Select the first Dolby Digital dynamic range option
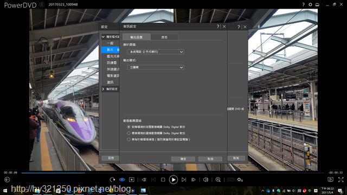Viewport: 347px width, 195px height. tap(128, 127)
